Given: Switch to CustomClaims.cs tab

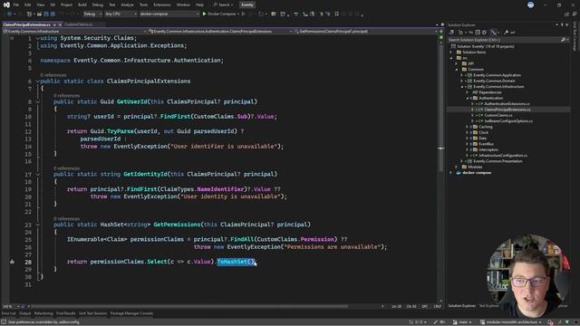Looking at the screenshot, I should (79, 24).
